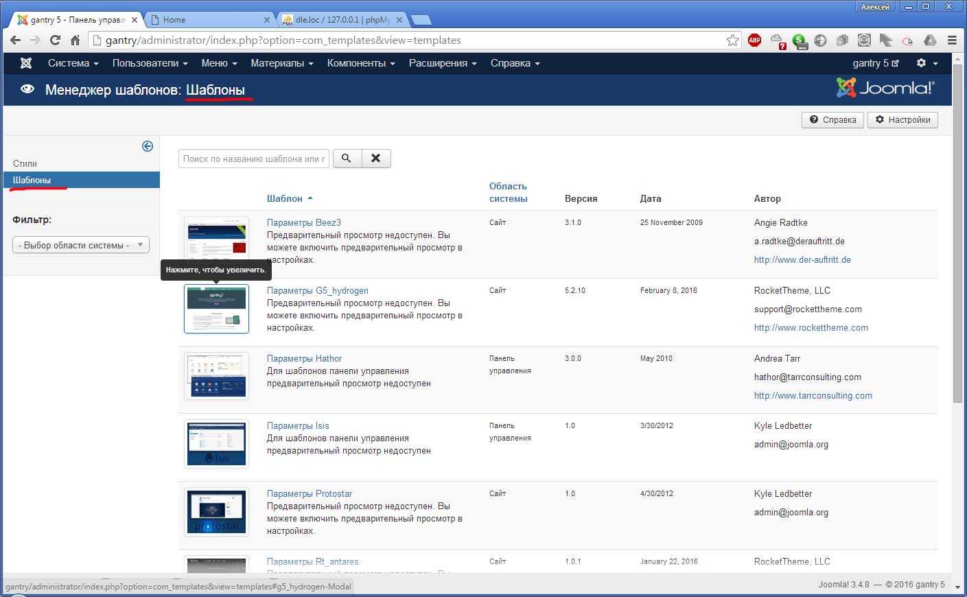967x597 pixels.
Task: Open new browser tab button
Action: point(421,20)
